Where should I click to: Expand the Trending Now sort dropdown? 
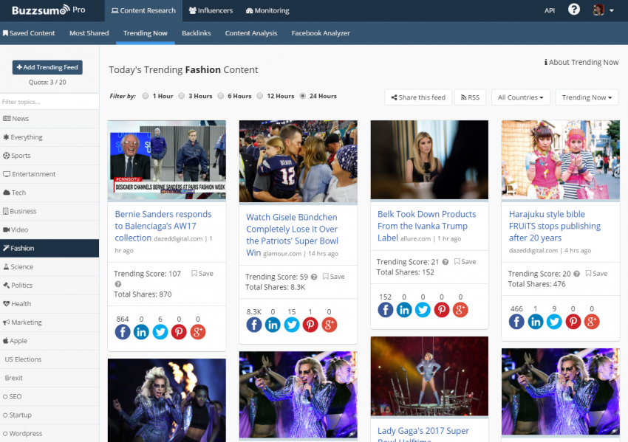click(x=587, y=97)
